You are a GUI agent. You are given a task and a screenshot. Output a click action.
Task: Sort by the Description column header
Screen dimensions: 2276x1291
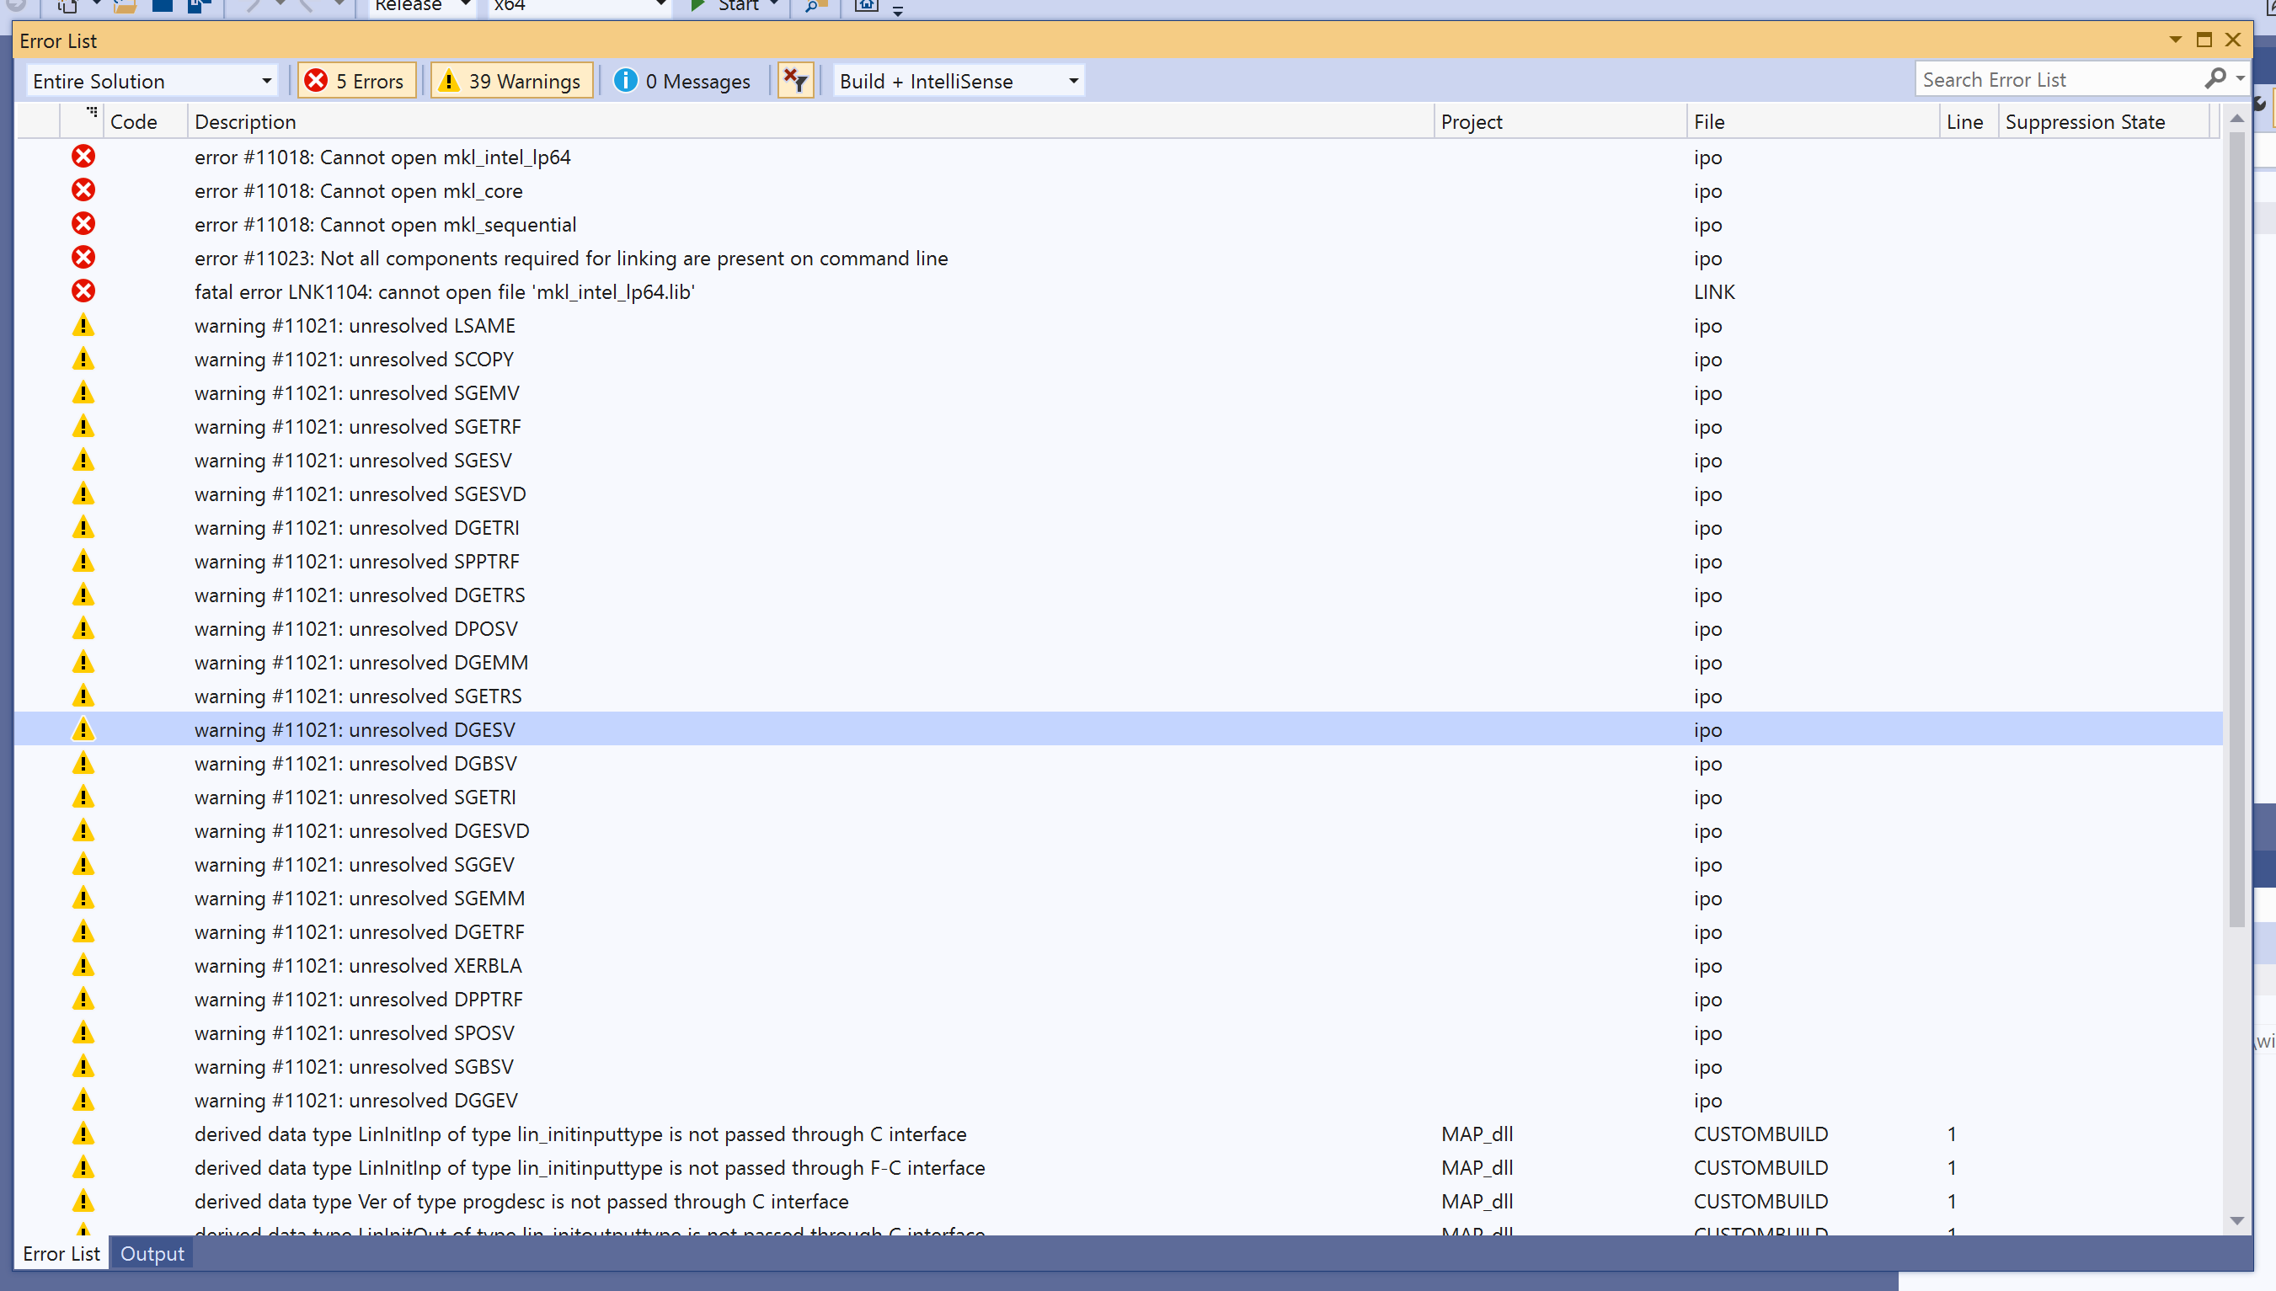pos(246,121)
